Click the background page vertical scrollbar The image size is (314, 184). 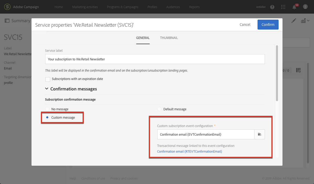[308, 113]
